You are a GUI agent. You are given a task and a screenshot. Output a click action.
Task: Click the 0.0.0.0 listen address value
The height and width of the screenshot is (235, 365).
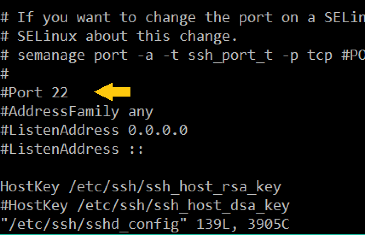pos(158,130)
